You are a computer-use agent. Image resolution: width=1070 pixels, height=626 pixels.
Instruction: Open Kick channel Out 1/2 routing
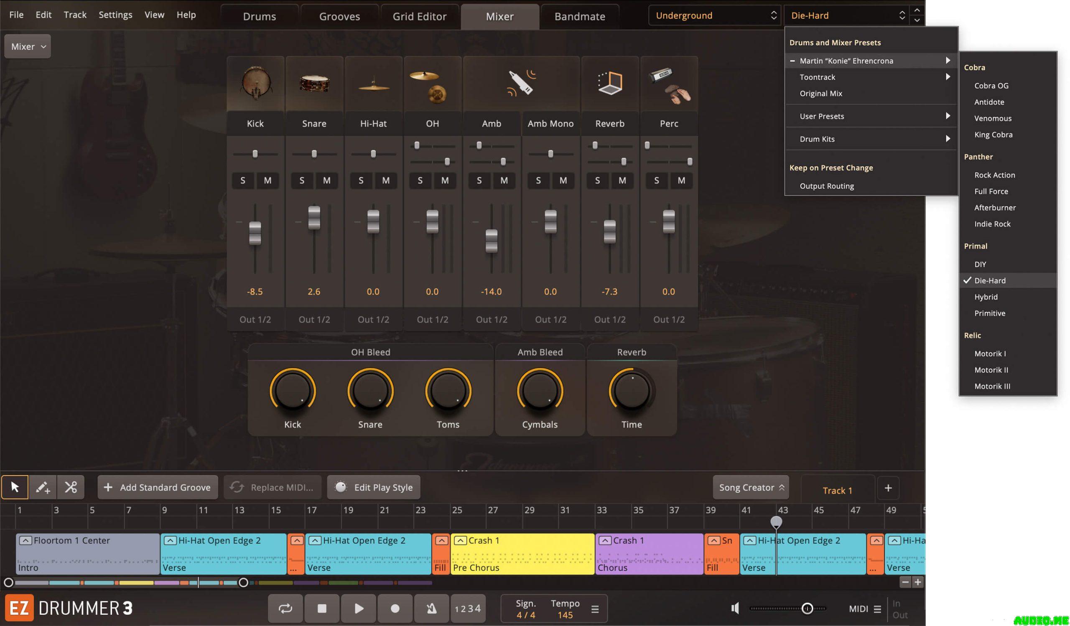(x=255, y=320)
